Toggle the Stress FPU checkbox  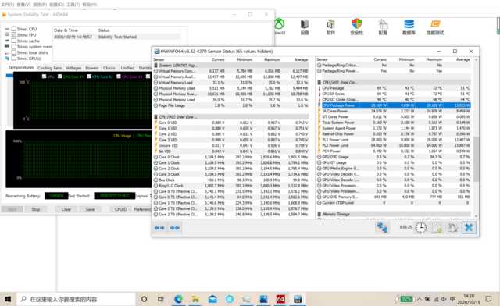coord(14,34)
